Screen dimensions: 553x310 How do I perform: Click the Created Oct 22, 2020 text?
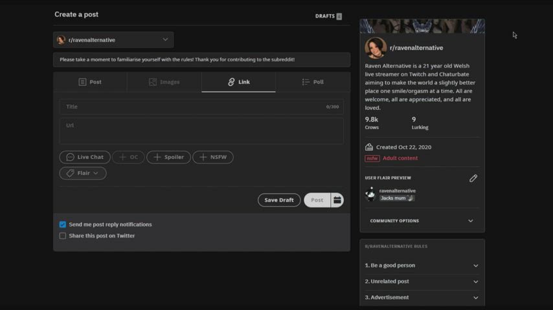(x=403, y=147)
